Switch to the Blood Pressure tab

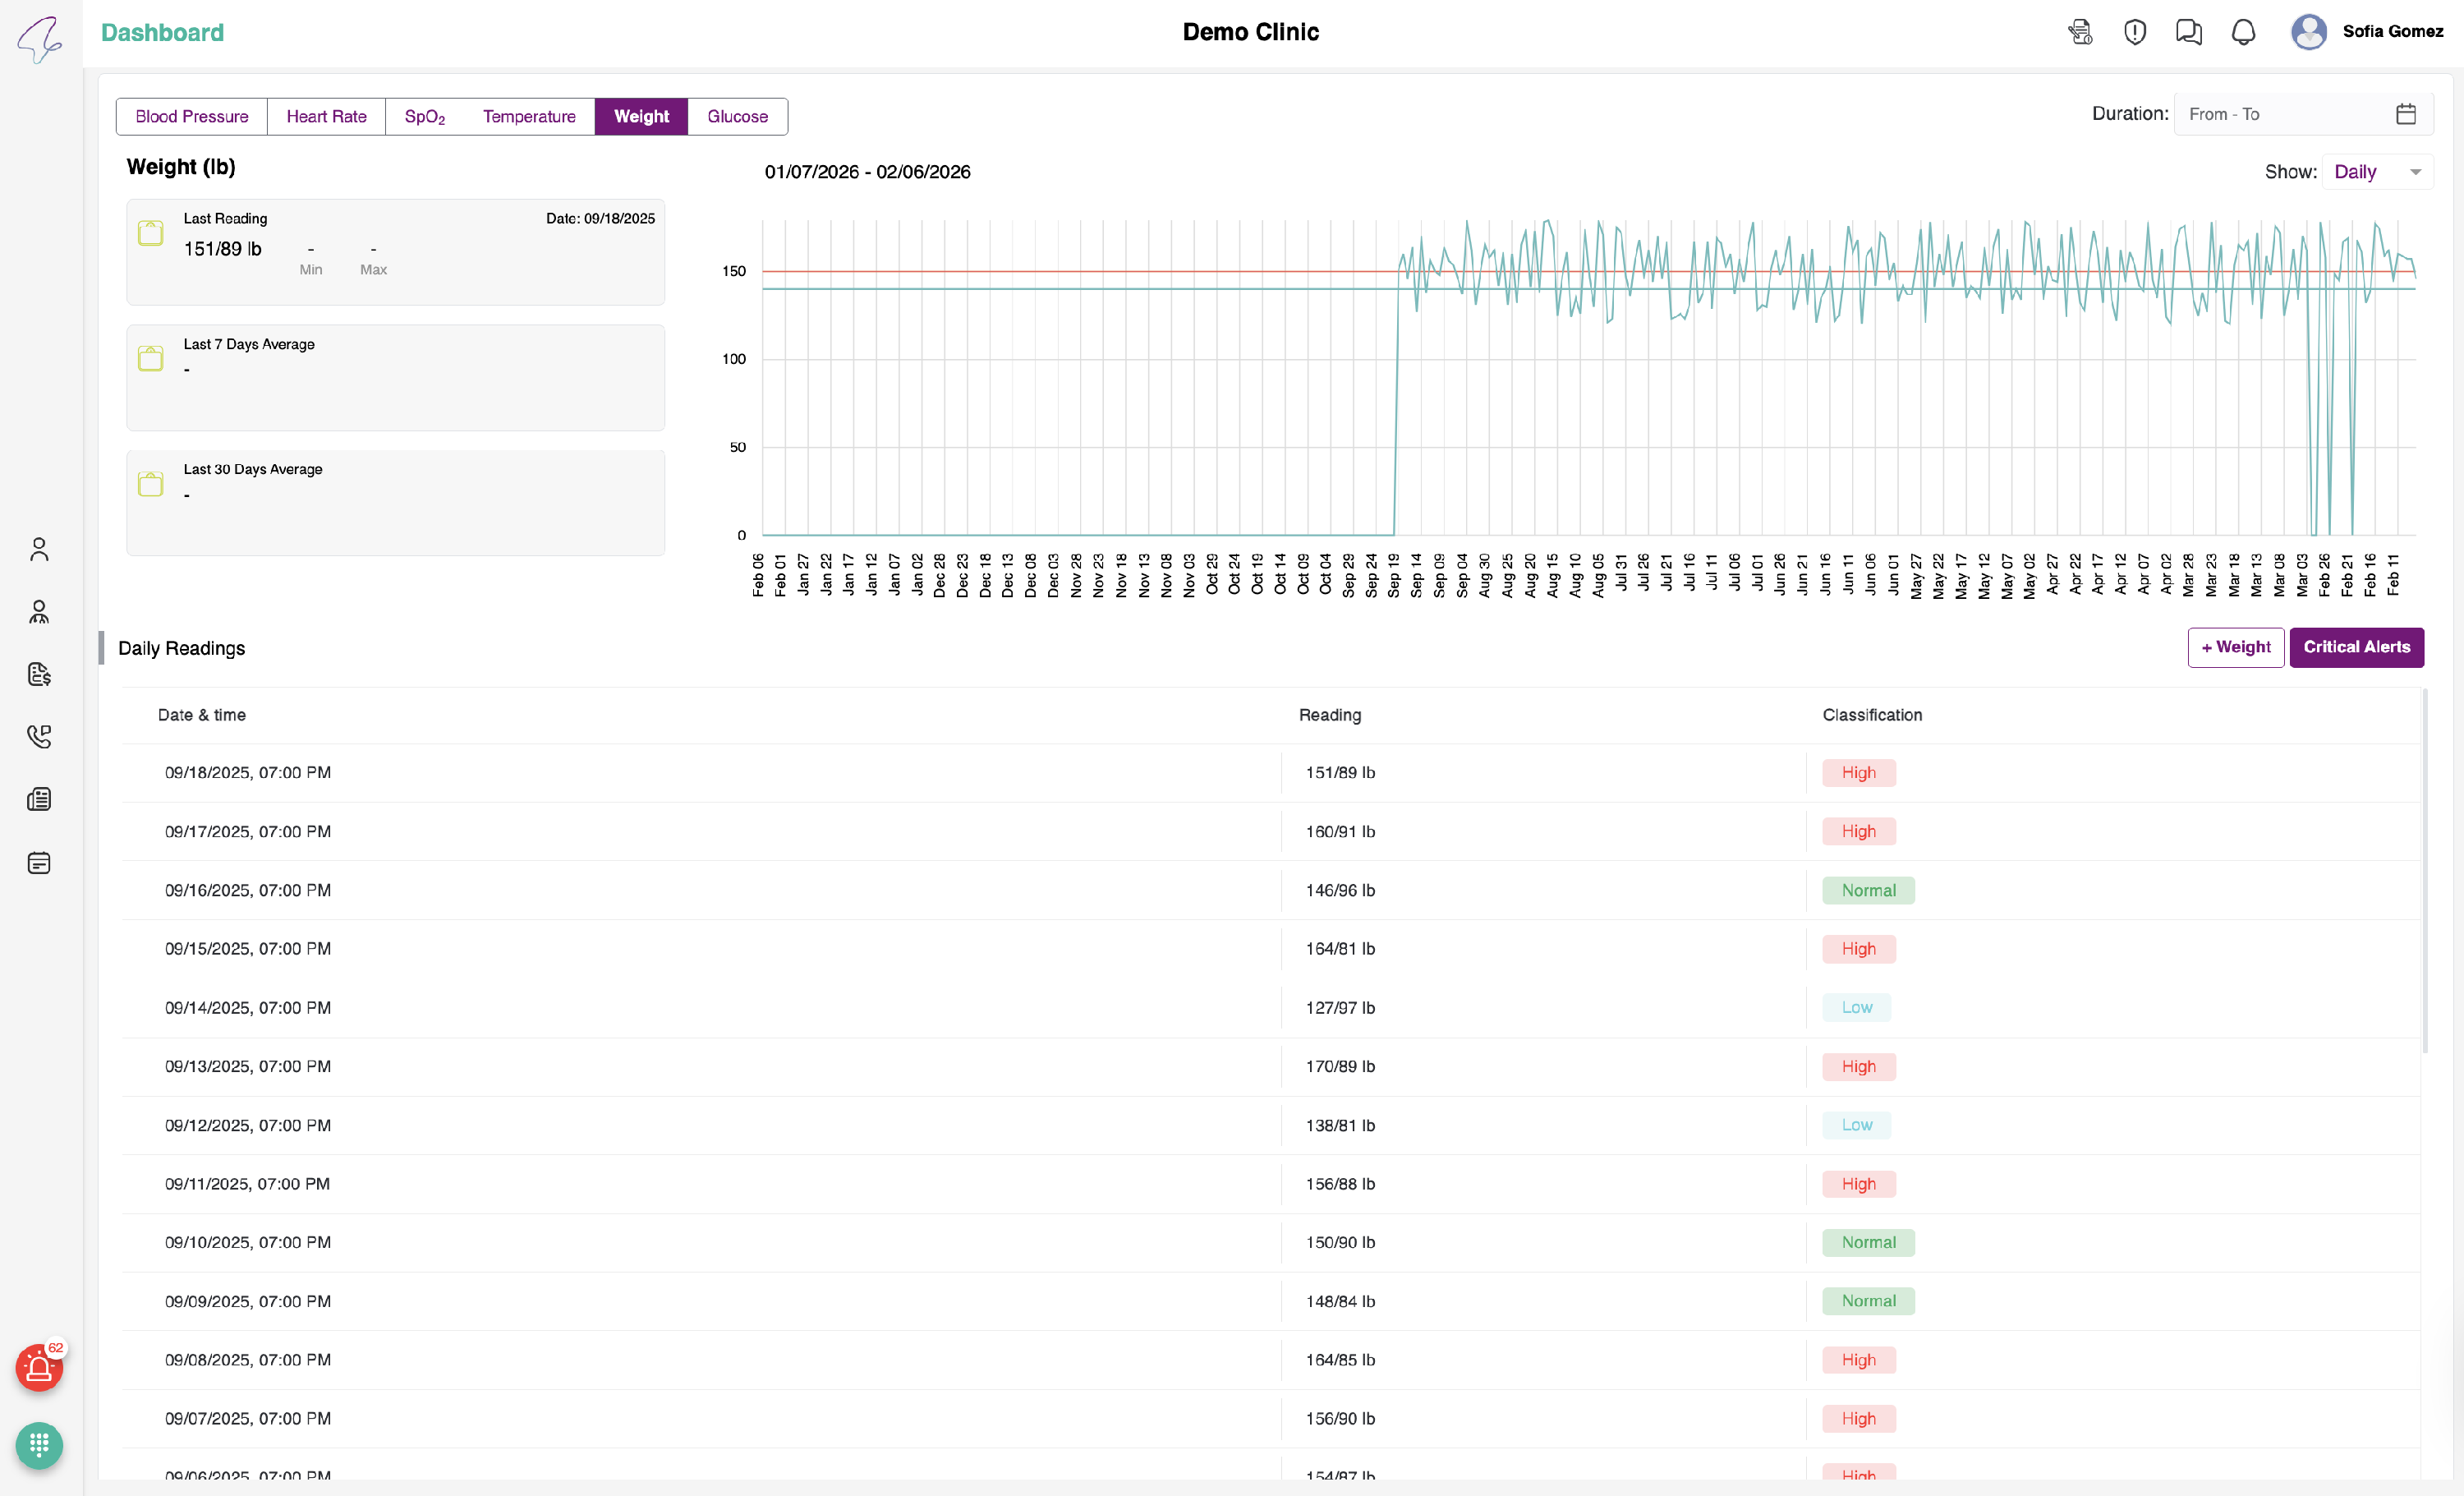click(192, 116)
